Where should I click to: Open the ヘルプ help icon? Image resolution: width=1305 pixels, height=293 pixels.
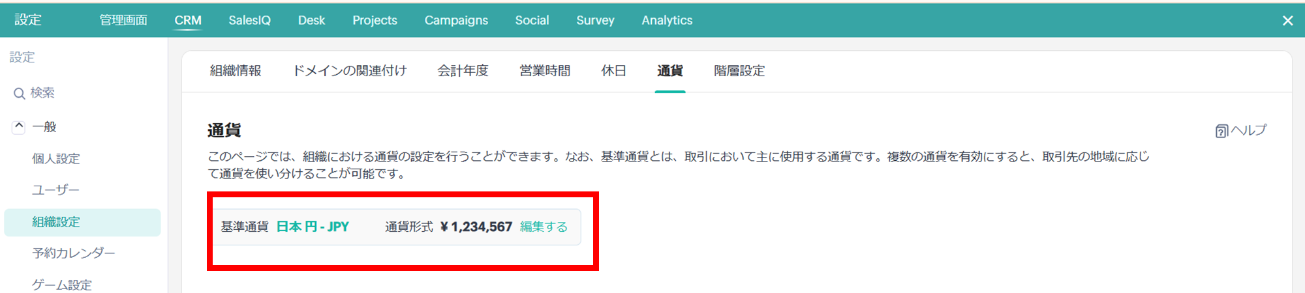click(x=1221, y=132)
